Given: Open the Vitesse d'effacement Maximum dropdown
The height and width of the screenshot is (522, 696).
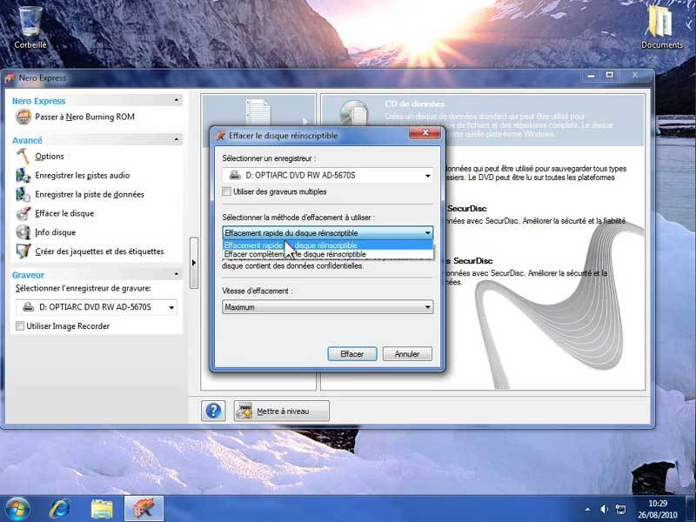Looking at the screenshot, I should coord(328,307).
